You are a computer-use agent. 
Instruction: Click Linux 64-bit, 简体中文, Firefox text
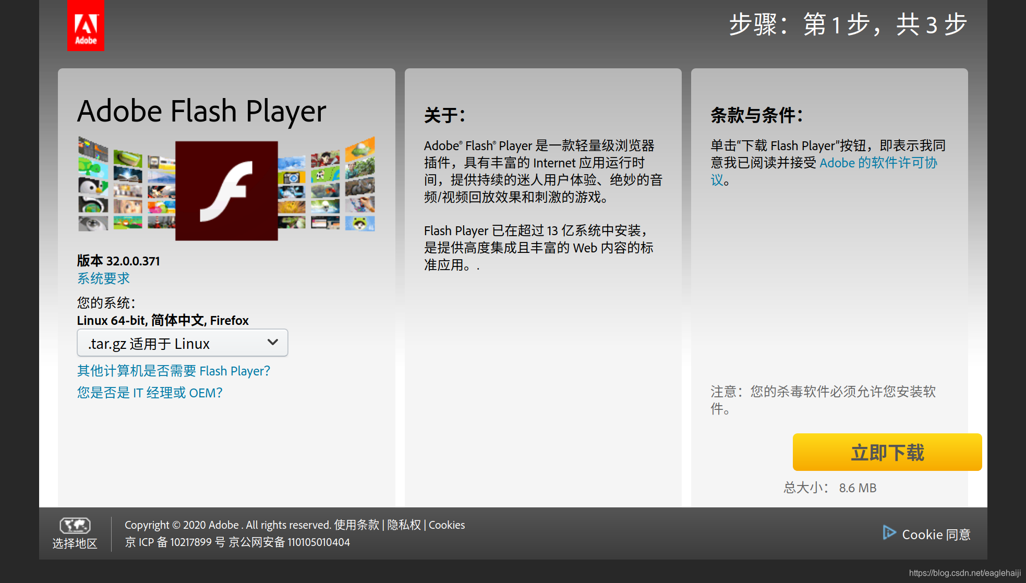tap(163, 320)
